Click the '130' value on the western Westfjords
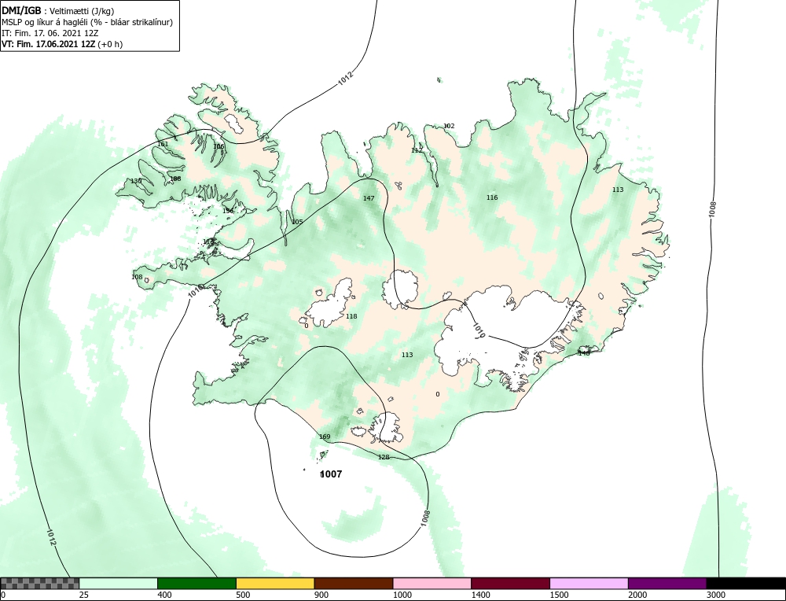Image resolution: width=786 pixels, height=601 pixels. pos(136,181)
